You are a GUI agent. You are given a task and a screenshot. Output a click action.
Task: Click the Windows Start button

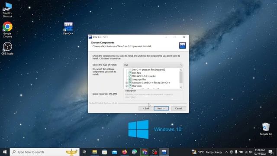[x=5, y=152]
